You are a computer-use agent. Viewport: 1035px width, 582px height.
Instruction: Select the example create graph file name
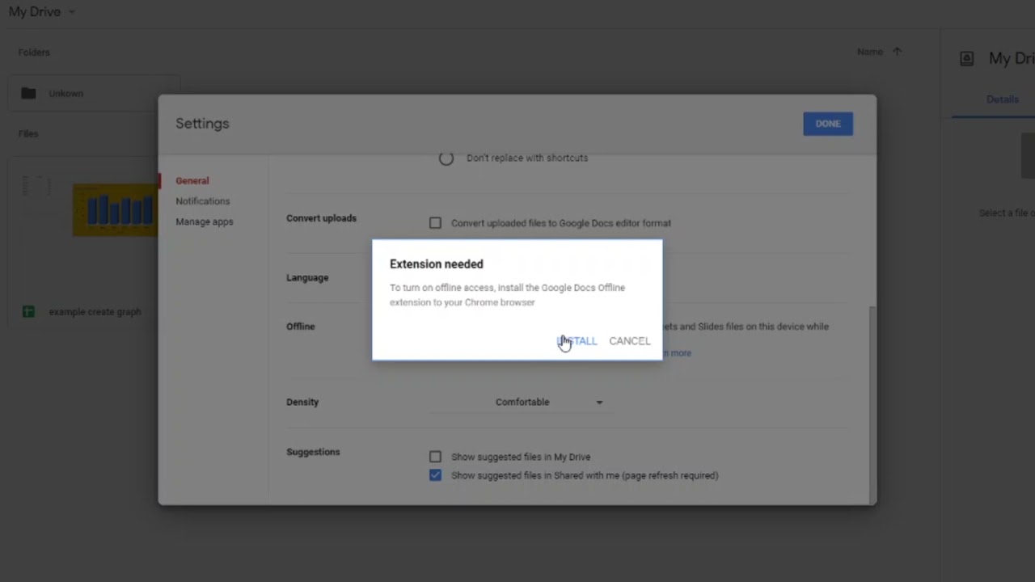(95, 312)
